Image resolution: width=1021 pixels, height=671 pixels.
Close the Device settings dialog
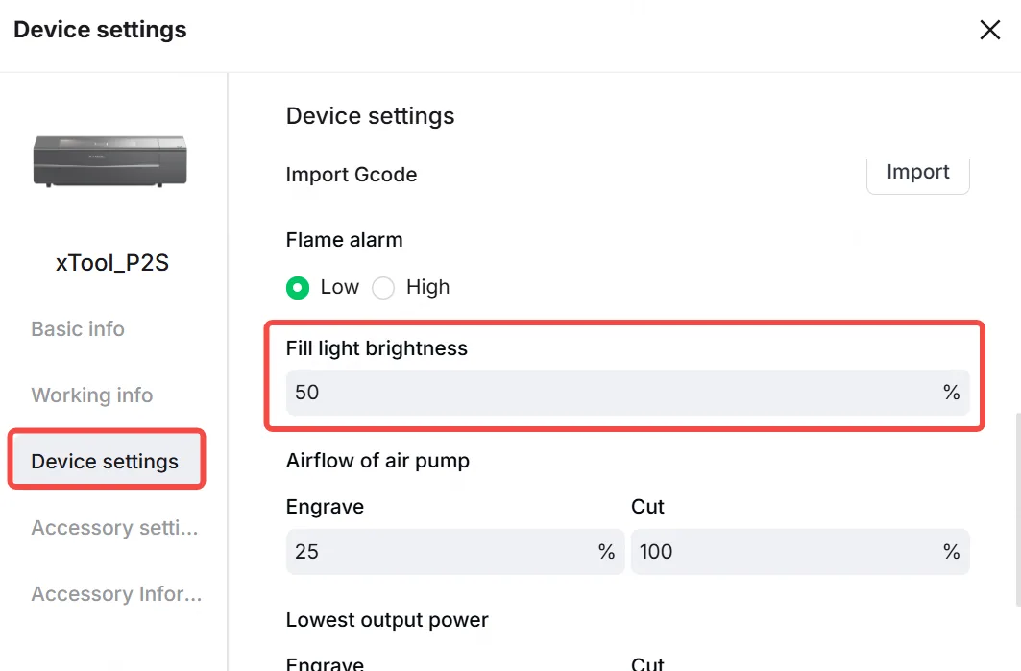[989, 30]
